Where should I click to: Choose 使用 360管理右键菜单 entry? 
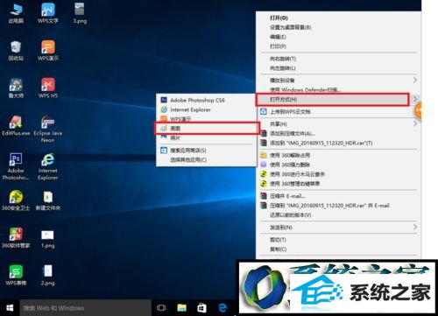click(x=338, y=184)
